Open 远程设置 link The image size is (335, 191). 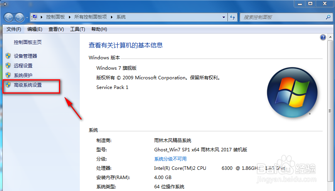click(x=23, y=66)
